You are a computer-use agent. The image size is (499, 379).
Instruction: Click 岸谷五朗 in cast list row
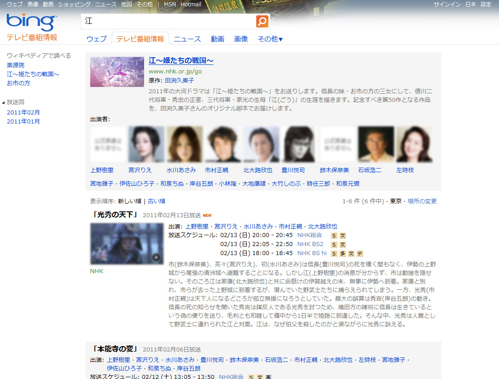[201, 183]
